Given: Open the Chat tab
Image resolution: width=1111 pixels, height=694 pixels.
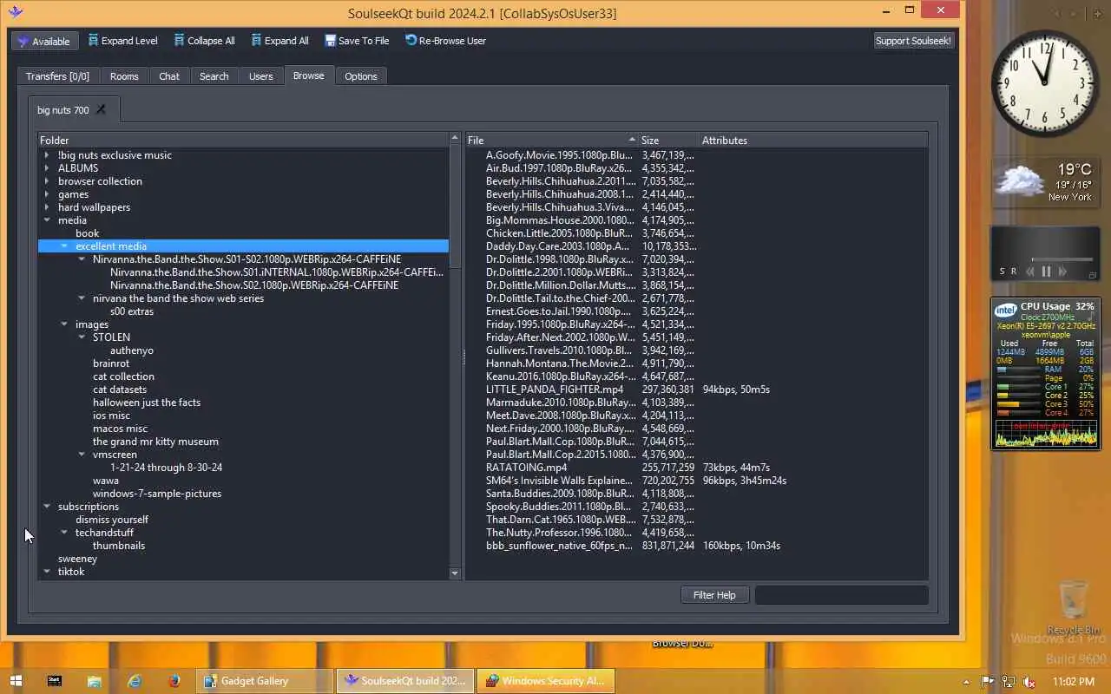Looking at the screenshot, I should pos(169,76).
